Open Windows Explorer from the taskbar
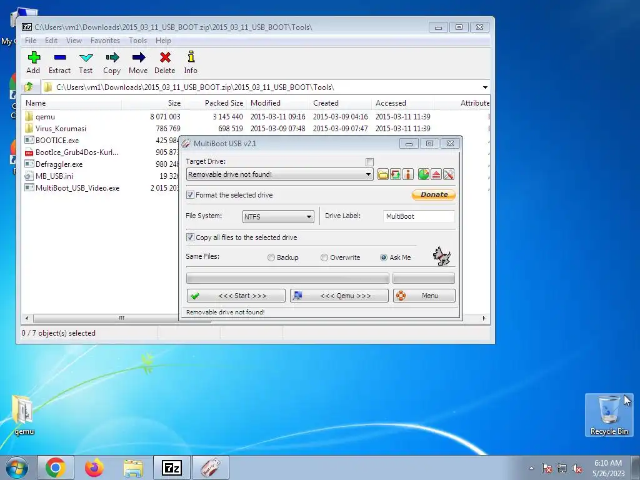The image size is (640, 480). [x=133, y=467]
